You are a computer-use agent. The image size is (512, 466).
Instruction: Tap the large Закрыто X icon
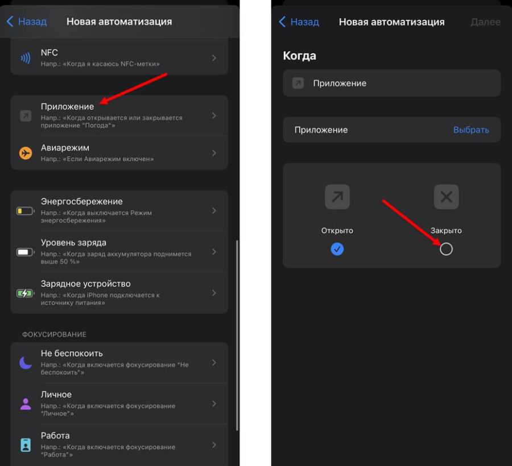pos(446,197)
